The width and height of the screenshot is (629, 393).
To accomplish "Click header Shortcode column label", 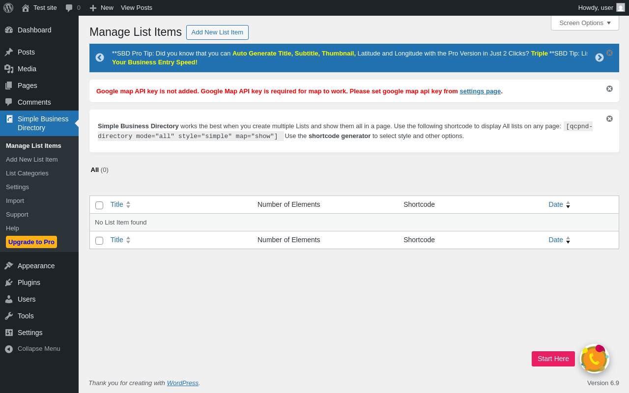I will point(419,204).
